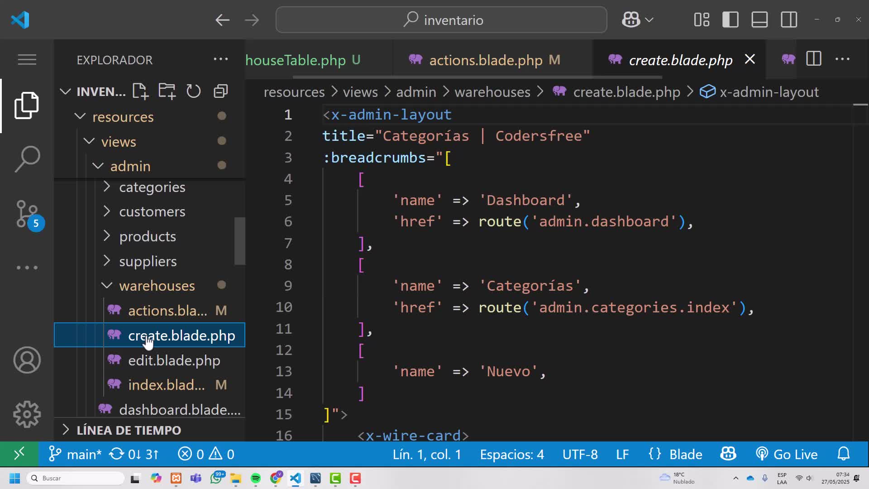Open errors and warnings problems indicator
Viewport: 869px width, 489px height.
pyautogui.click(x=206, y=454)
